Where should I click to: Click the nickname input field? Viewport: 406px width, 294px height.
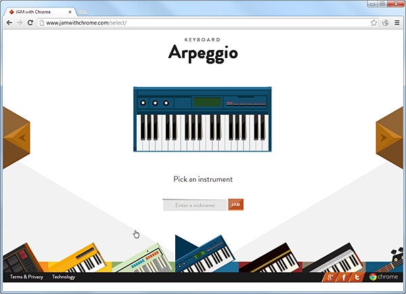pyautogui.click(x=195, y=205)
